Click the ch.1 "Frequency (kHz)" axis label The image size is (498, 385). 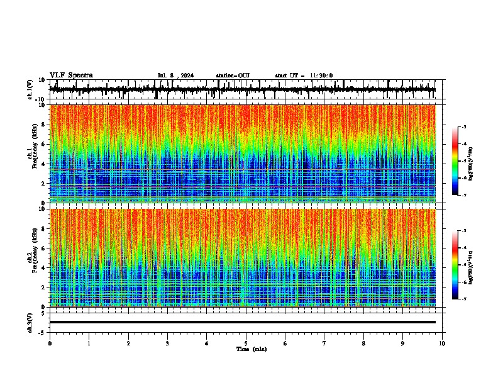[x=35, y=147]
